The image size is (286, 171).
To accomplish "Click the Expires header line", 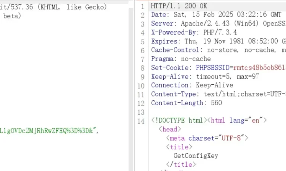I will point(219,41).
